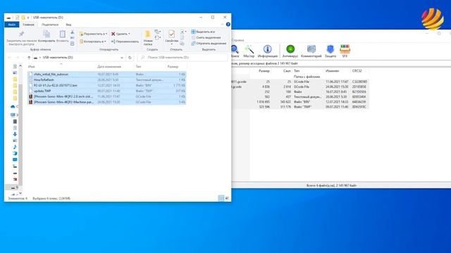Sort WinRAR list by CRC32 column
The width and height of the screenshot is (451, 253).
click(357, 71)
